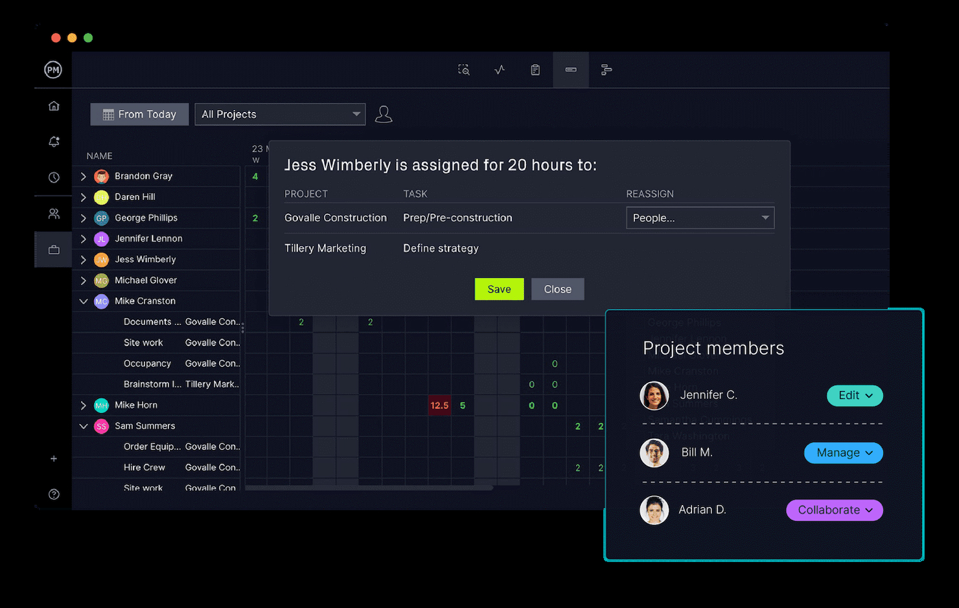Select the activity pulse toolbar icon

(500, 70)
